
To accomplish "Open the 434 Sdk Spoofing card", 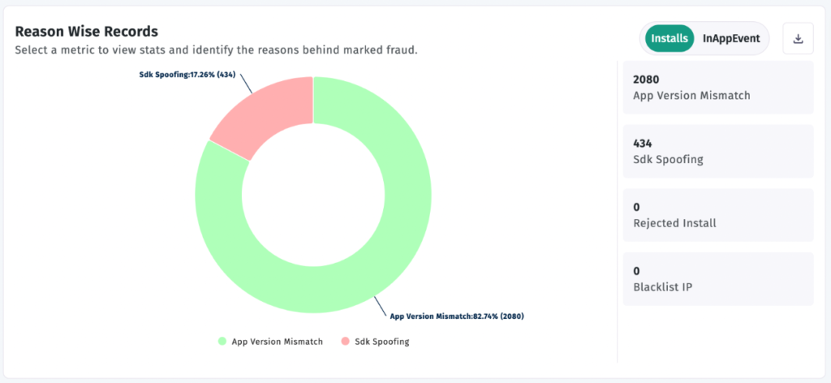I will coord(717,151).
